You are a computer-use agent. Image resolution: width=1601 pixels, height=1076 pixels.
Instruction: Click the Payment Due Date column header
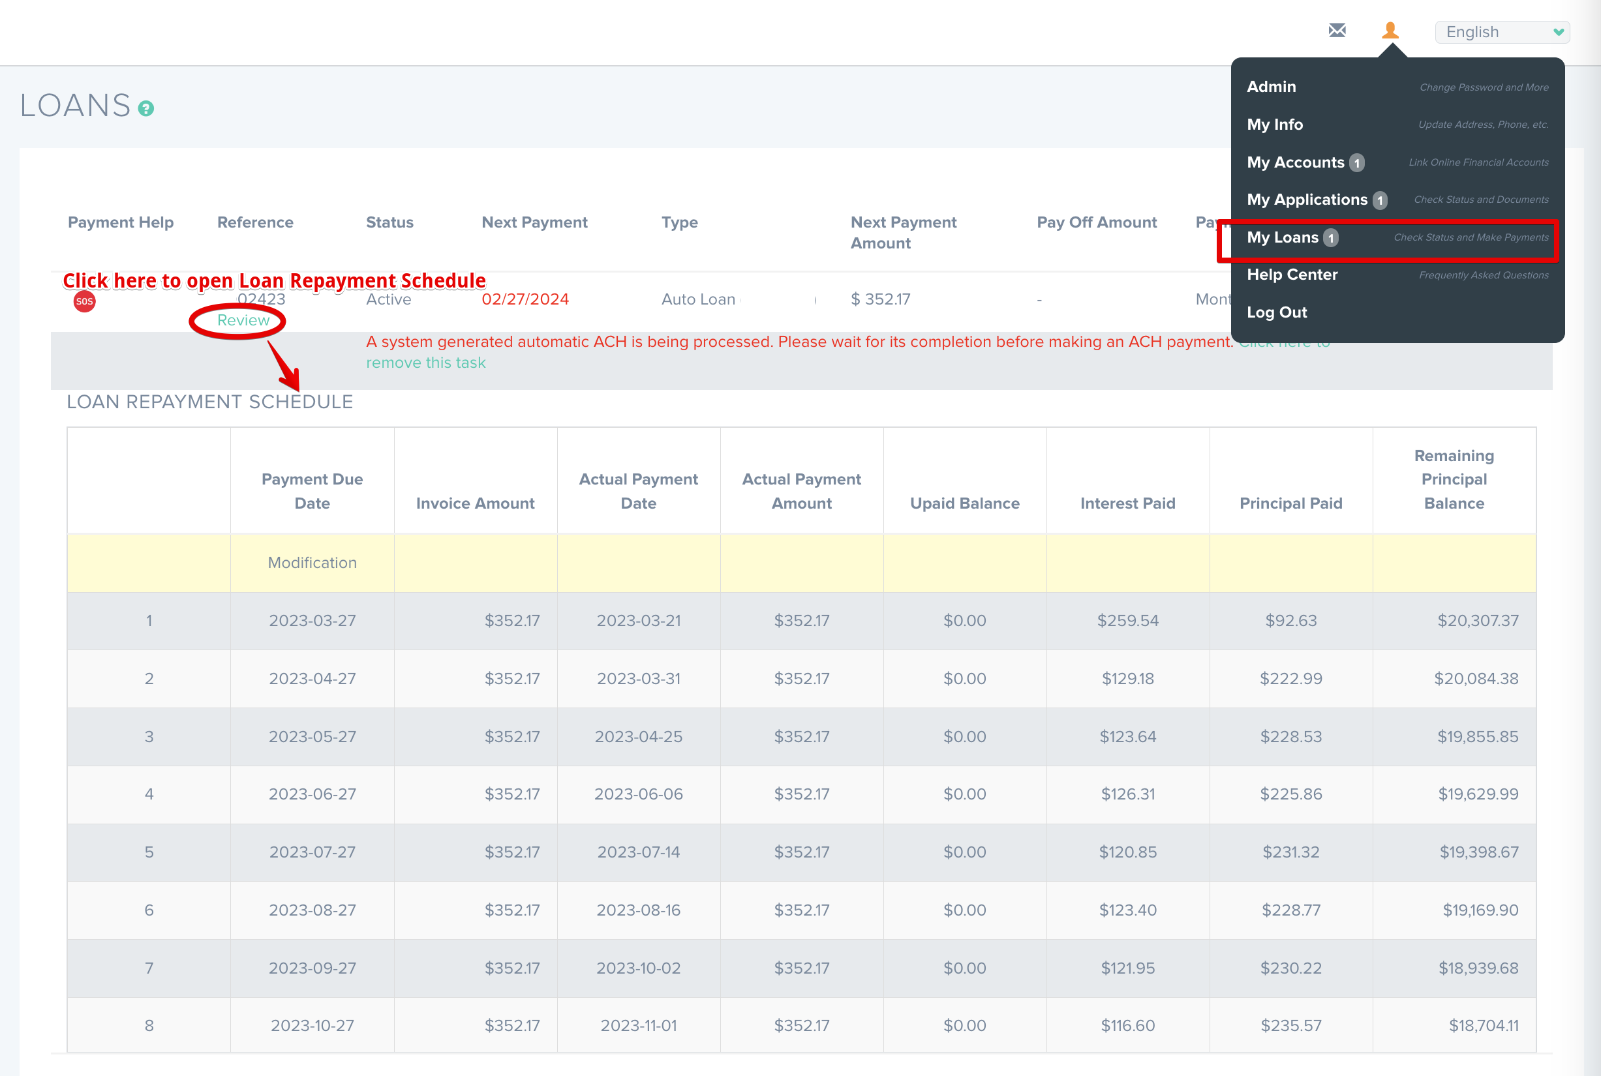point(312,490)
